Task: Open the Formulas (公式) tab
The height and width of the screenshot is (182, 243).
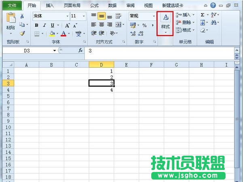Action: (94, 5)
